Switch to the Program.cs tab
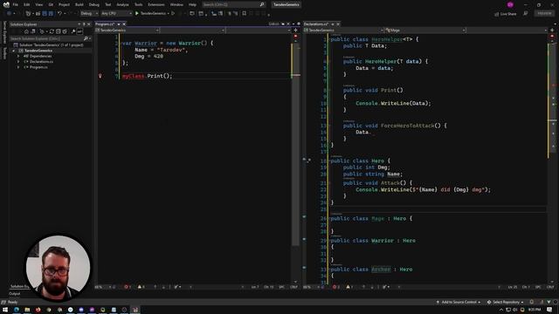This screenshot has height=314, width=559. pyautogui.click(x=105, y=24)
